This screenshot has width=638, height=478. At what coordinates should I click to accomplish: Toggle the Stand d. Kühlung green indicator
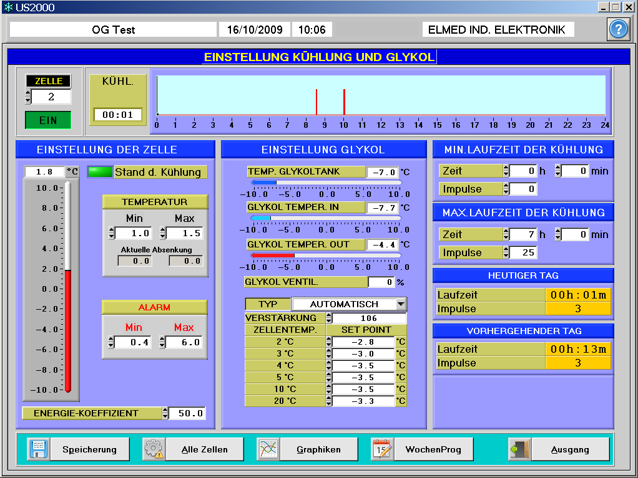[x=99, y=172]
